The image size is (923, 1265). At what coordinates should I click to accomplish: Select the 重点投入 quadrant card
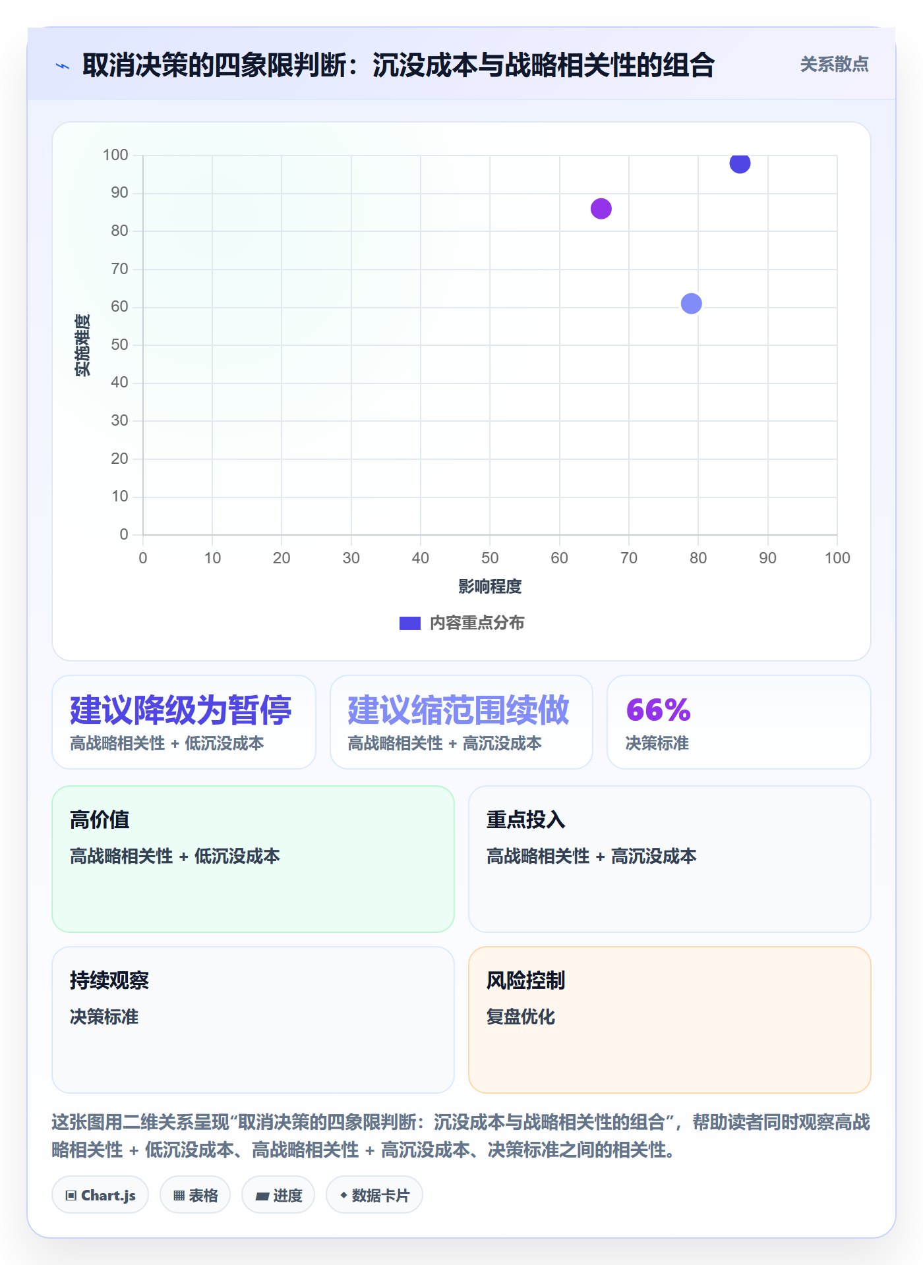point(670,859)
